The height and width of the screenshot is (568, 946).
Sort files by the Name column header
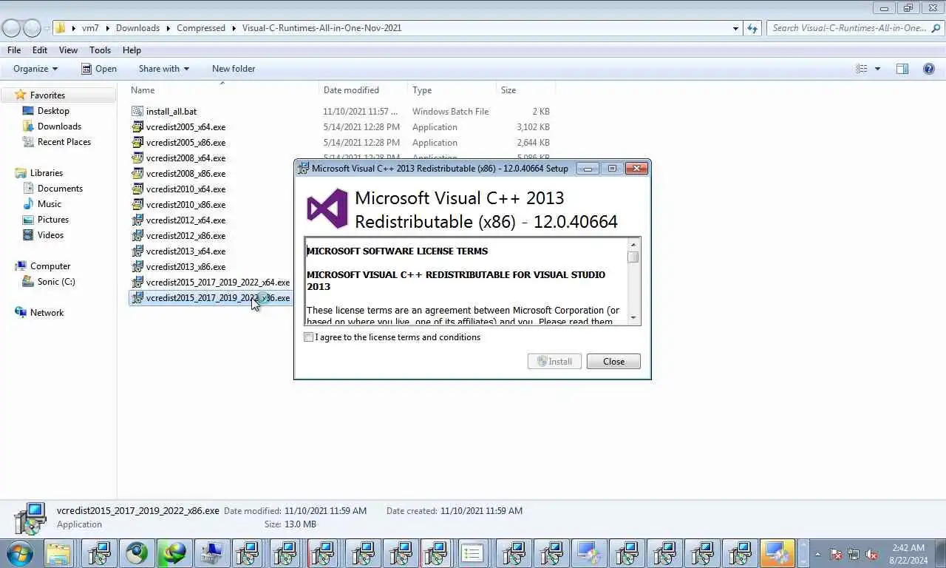point(223,90)
